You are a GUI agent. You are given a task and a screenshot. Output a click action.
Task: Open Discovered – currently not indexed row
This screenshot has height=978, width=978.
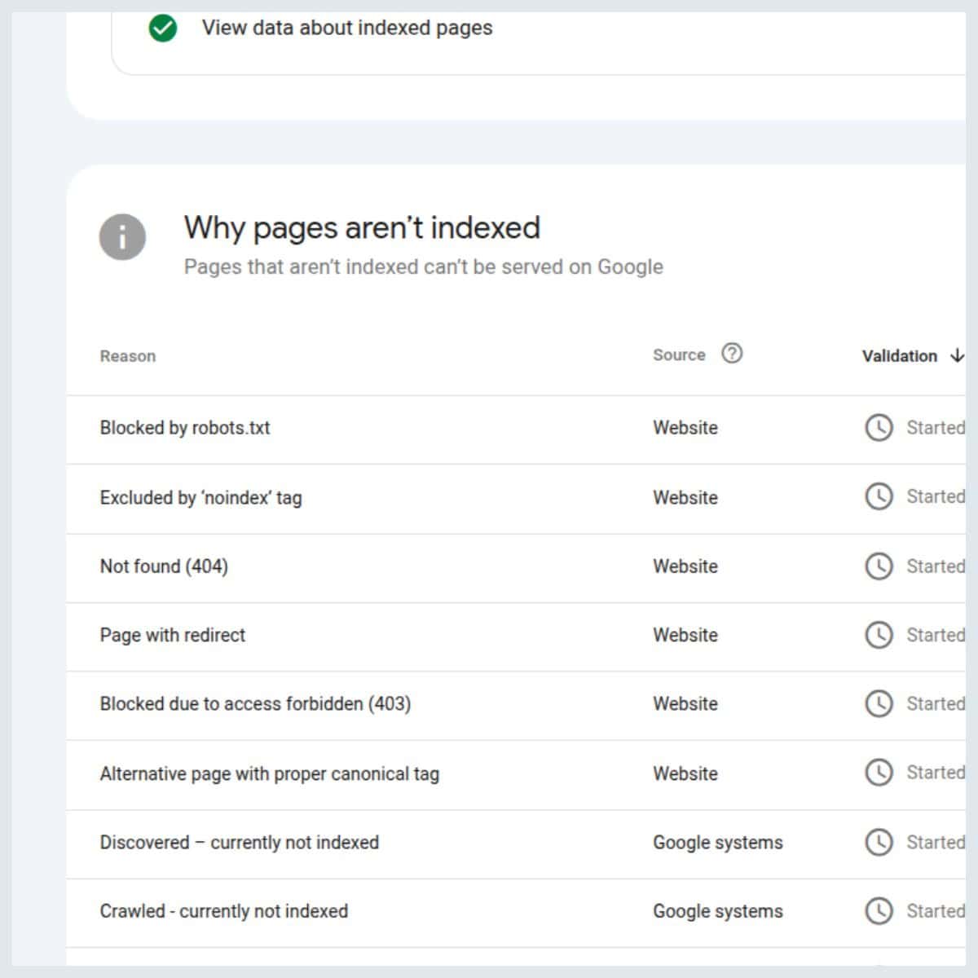239,843
